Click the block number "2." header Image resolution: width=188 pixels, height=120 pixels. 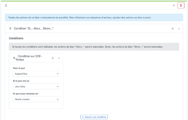(6, 5)
